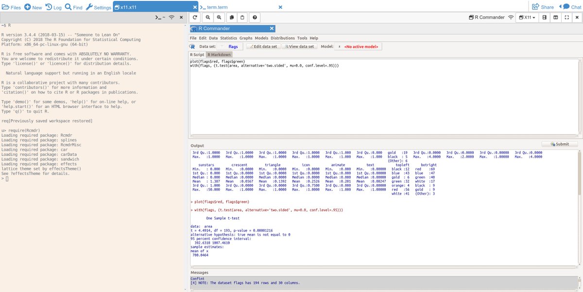Split frame into columns icon

pos(555,17)
